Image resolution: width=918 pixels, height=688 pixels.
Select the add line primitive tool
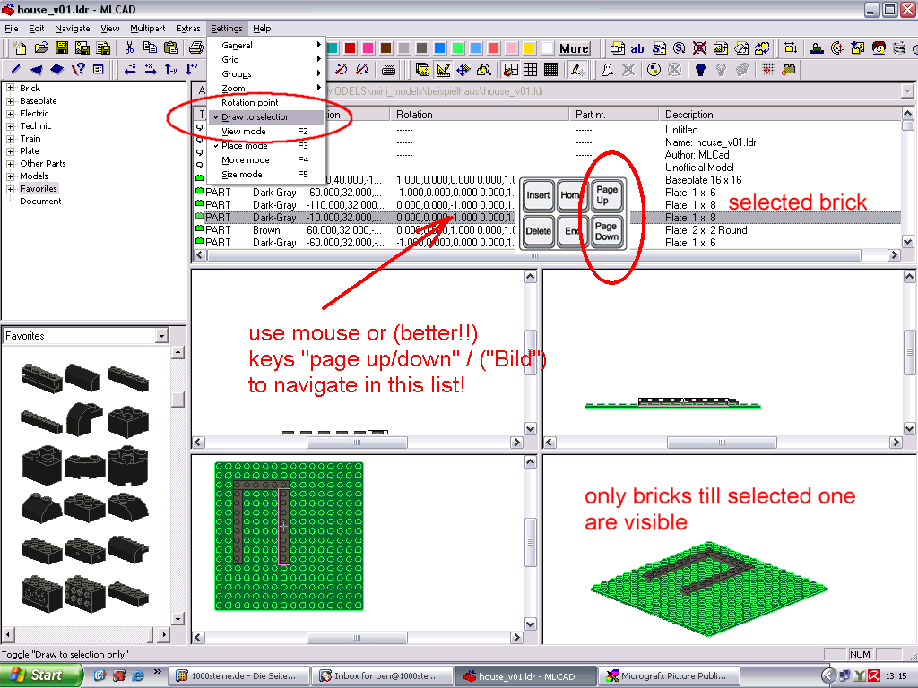16,70
